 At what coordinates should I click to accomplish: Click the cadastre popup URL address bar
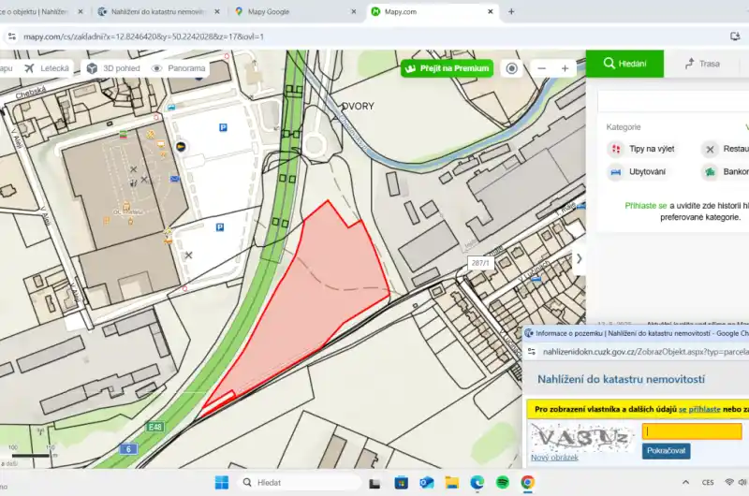646,352
